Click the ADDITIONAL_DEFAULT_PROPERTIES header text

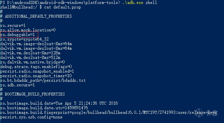[38, 16]
